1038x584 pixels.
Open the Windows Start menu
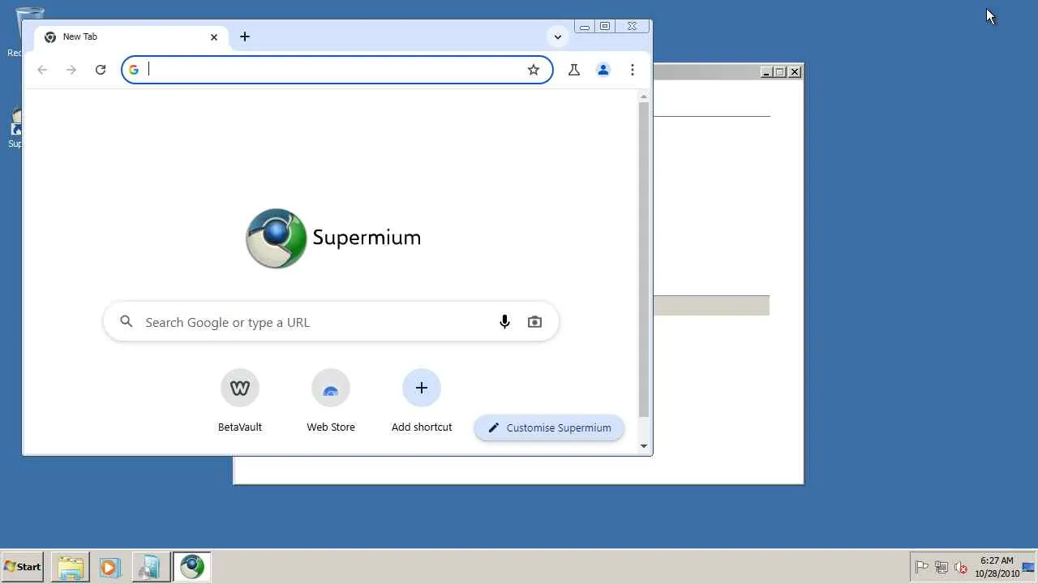pyautogui.click(x=23, y=567)
